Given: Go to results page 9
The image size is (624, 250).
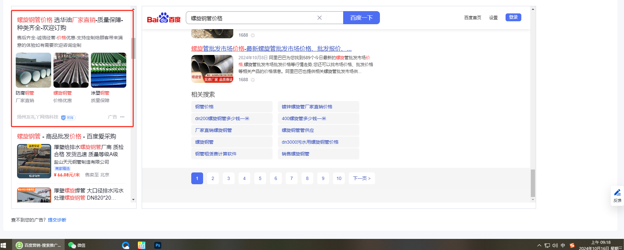Looking at the screenshot, I should [x=323, y=178].
